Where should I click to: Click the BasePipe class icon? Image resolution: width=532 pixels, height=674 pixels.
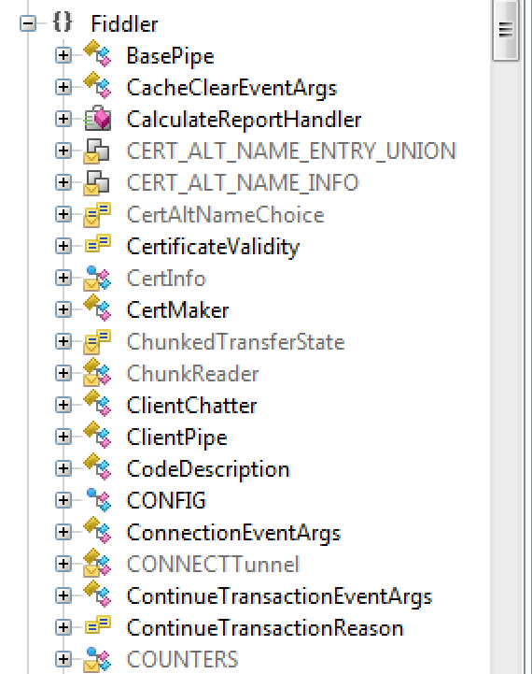[x=97, y=54]
